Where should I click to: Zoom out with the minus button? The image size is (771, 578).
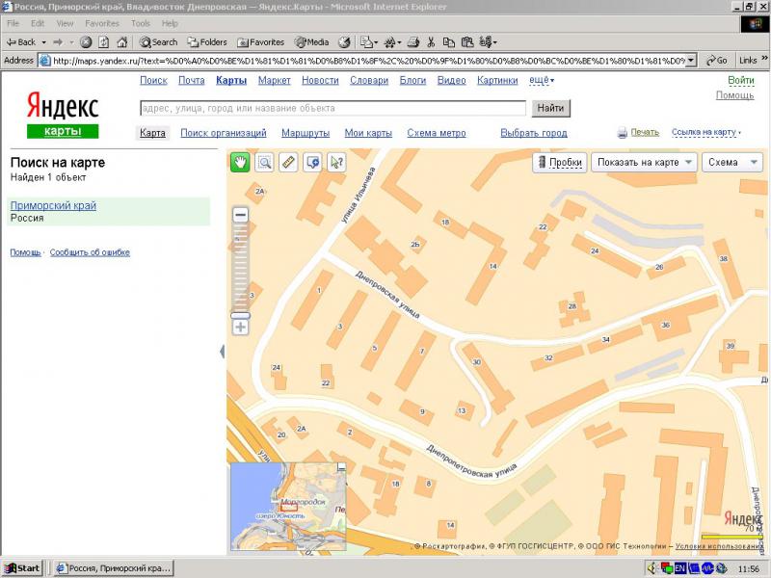click(x=240, y=215)
